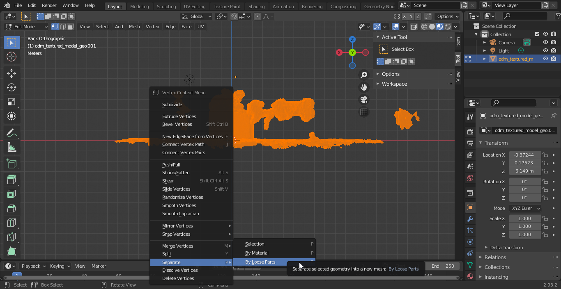The height and width of the screenshot is (289, 561).
Task: Toggle visibility of the Light object
Action: pyautogui.click(x=545, y=51)
